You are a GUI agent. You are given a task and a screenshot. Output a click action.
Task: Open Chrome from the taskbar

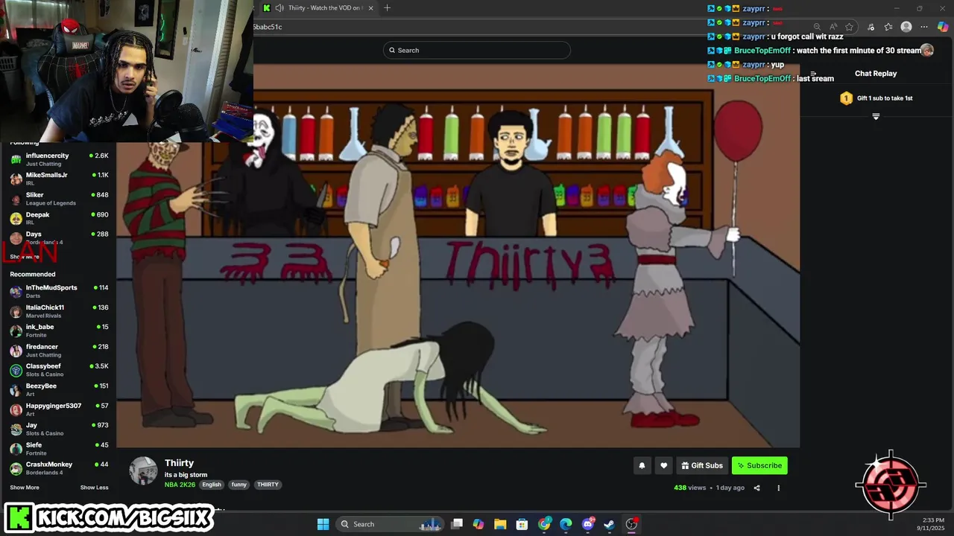(544, 524)
